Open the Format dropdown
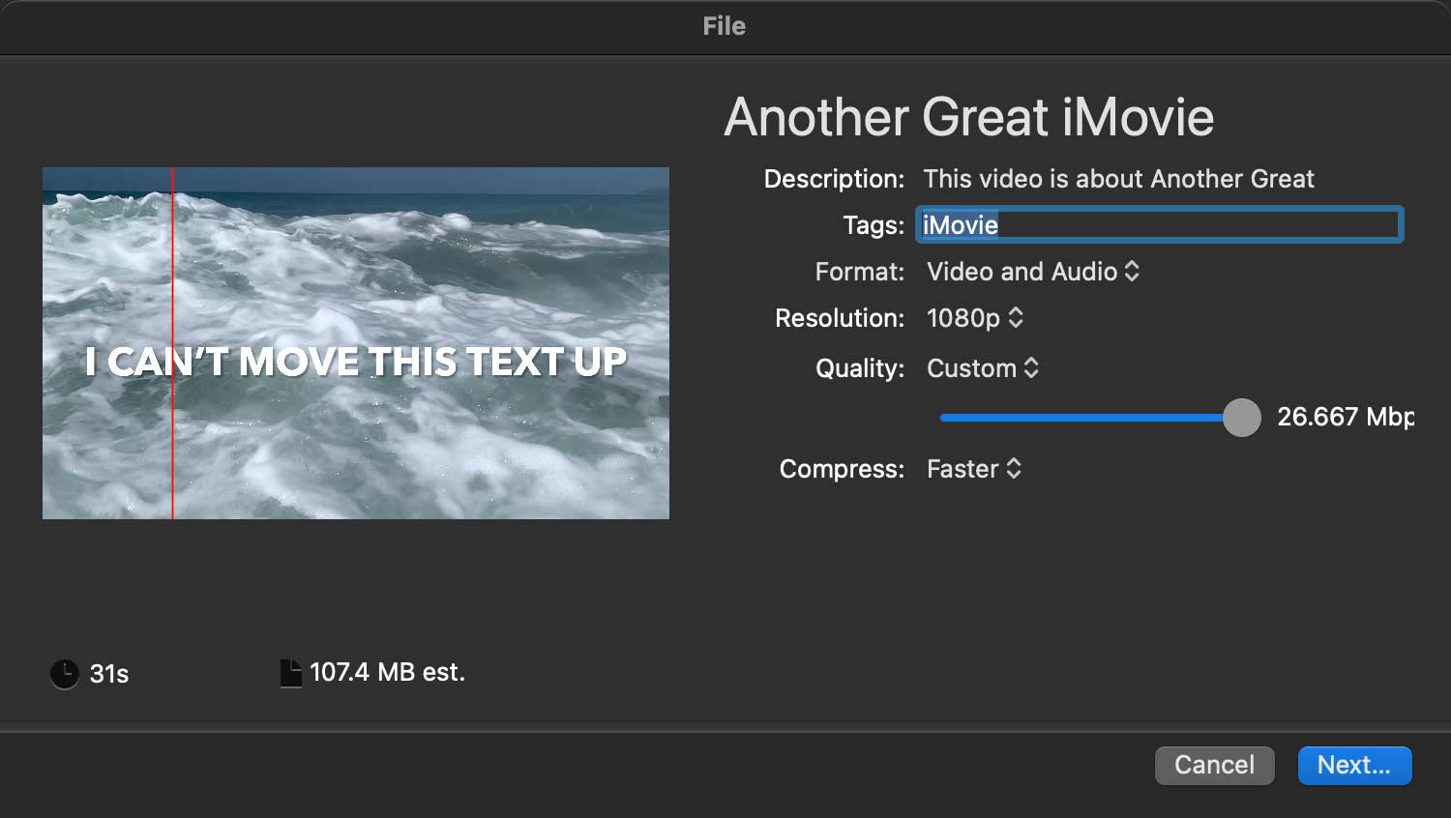 point(1033,272)
